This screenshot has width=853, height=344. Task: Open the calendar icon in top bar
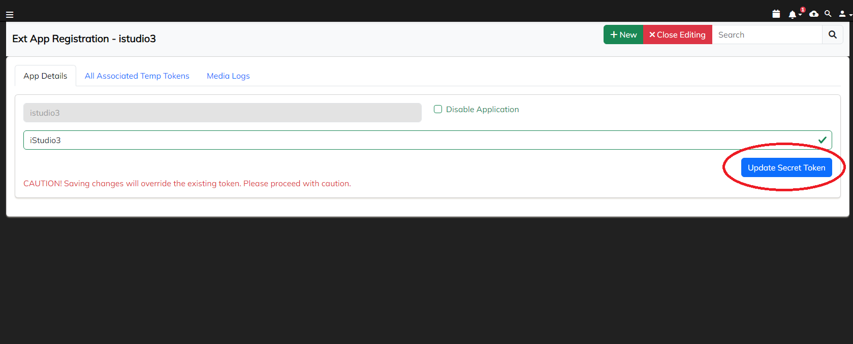coord(776,14)
